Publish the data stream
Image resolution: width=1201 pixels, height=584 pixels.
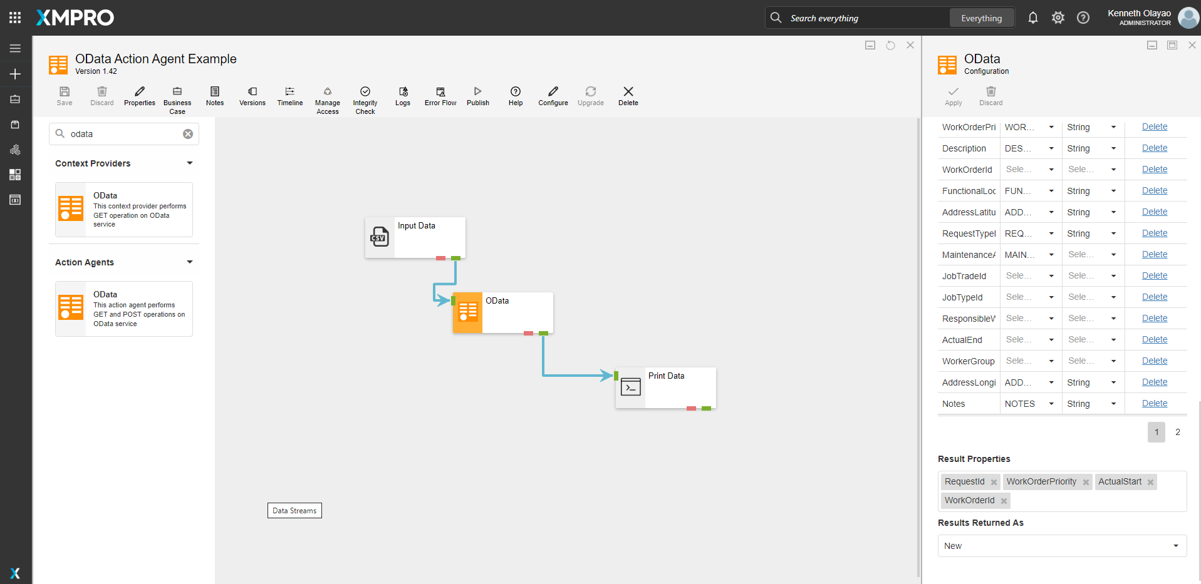477,96
